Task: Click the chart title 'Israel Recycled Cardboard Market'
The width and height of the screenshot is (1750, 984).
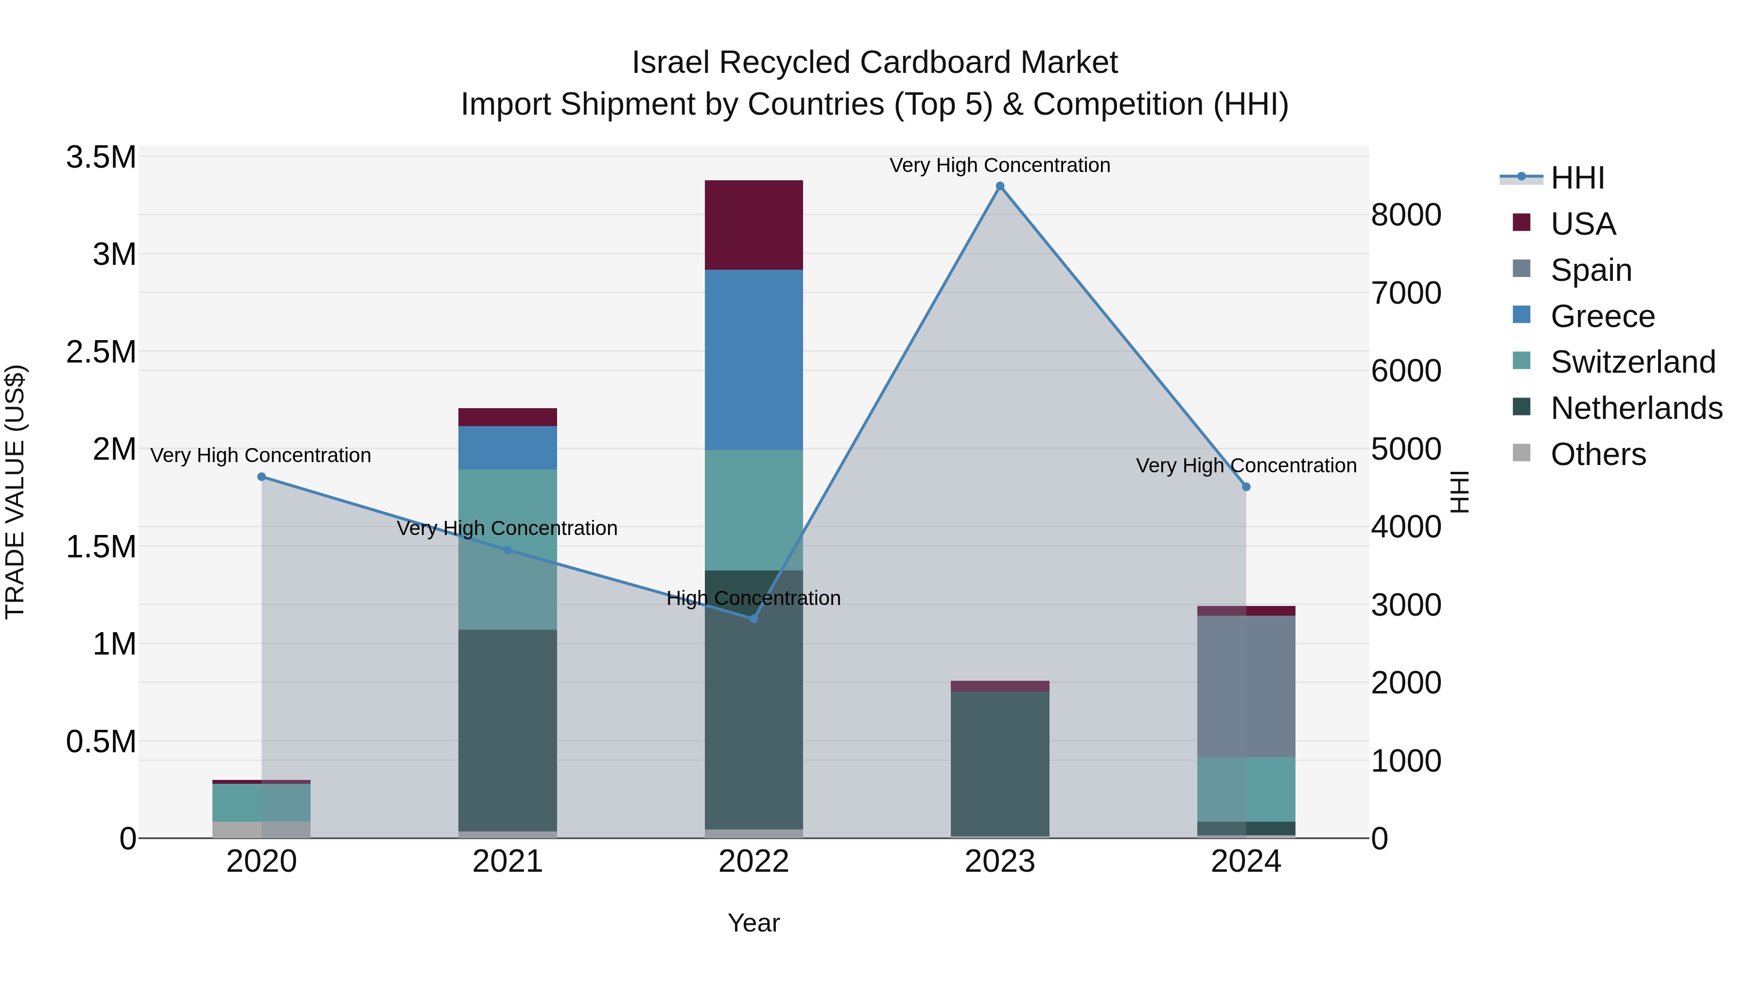Action: (x=875, y=63)
